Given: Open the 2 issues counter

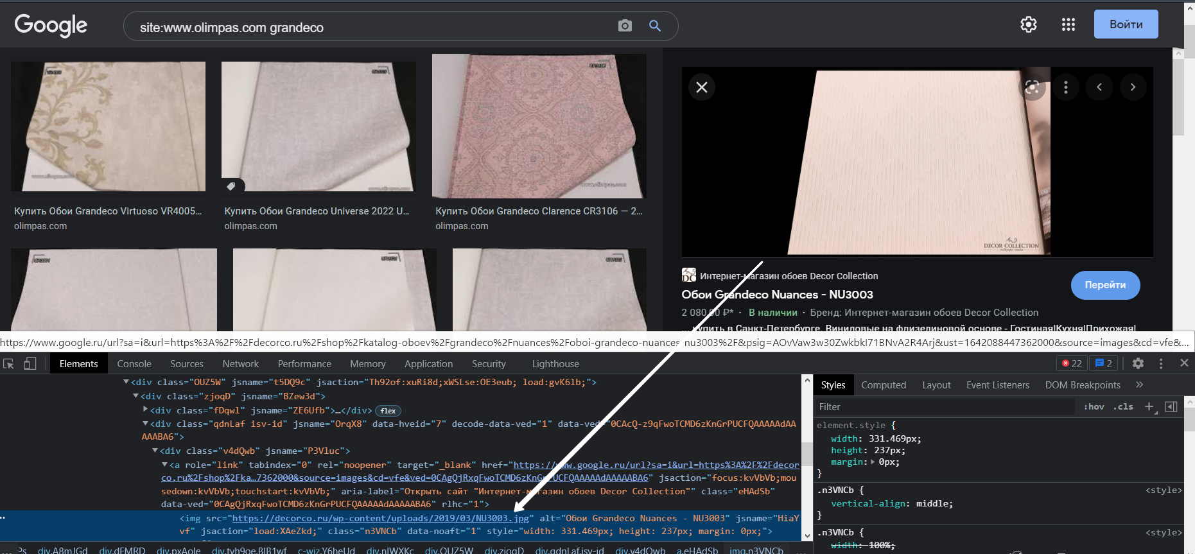Looking at the screenshot, I should pos(1104,363).
